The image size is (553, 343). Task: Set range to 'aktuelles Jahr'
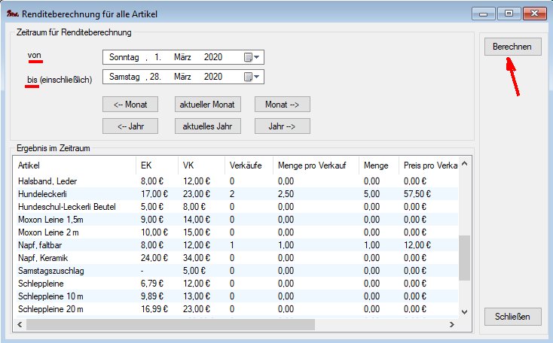click(x=206, y=126)
